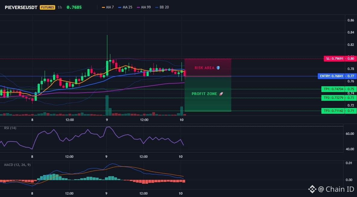Click the 0.82 price axis value

click(351, 45)
